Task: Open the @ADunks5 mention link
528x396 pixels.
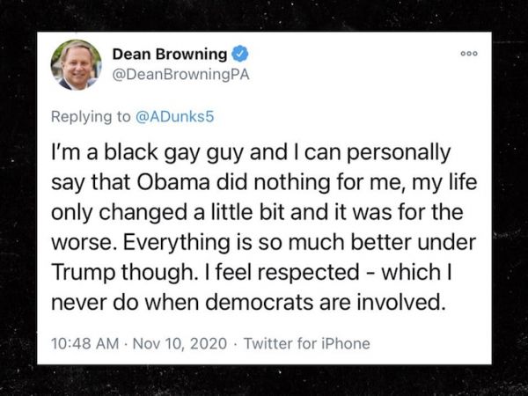Action: 163,114
